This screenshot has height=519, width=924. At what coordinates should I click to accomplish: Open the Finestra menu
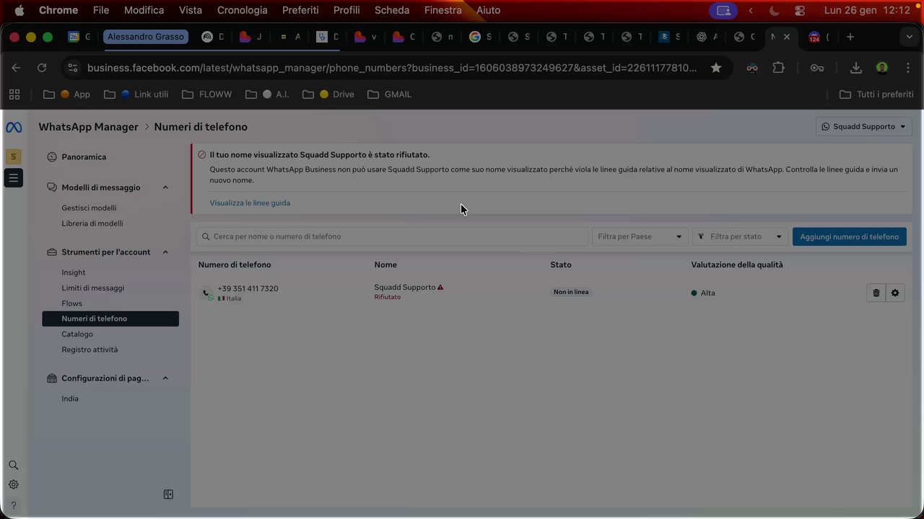pos(443,10)
